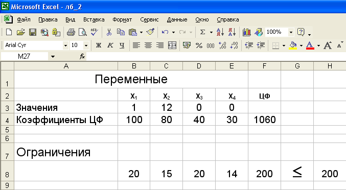Click the AutoSum sigma icon

pyautogui.click(x=202, y=32)
